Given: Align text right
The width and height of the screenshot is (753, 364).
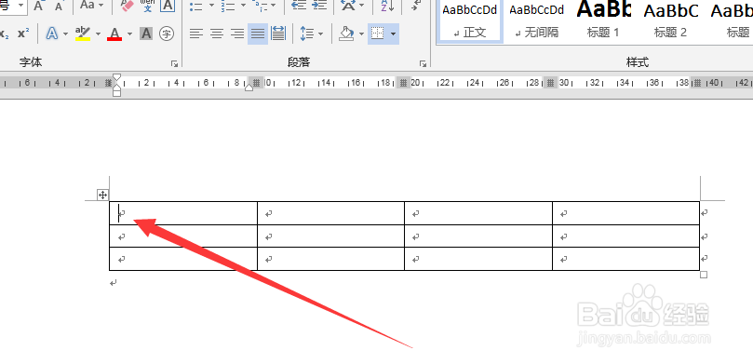Looking at the screenshot, I should [x=237, y=34].
